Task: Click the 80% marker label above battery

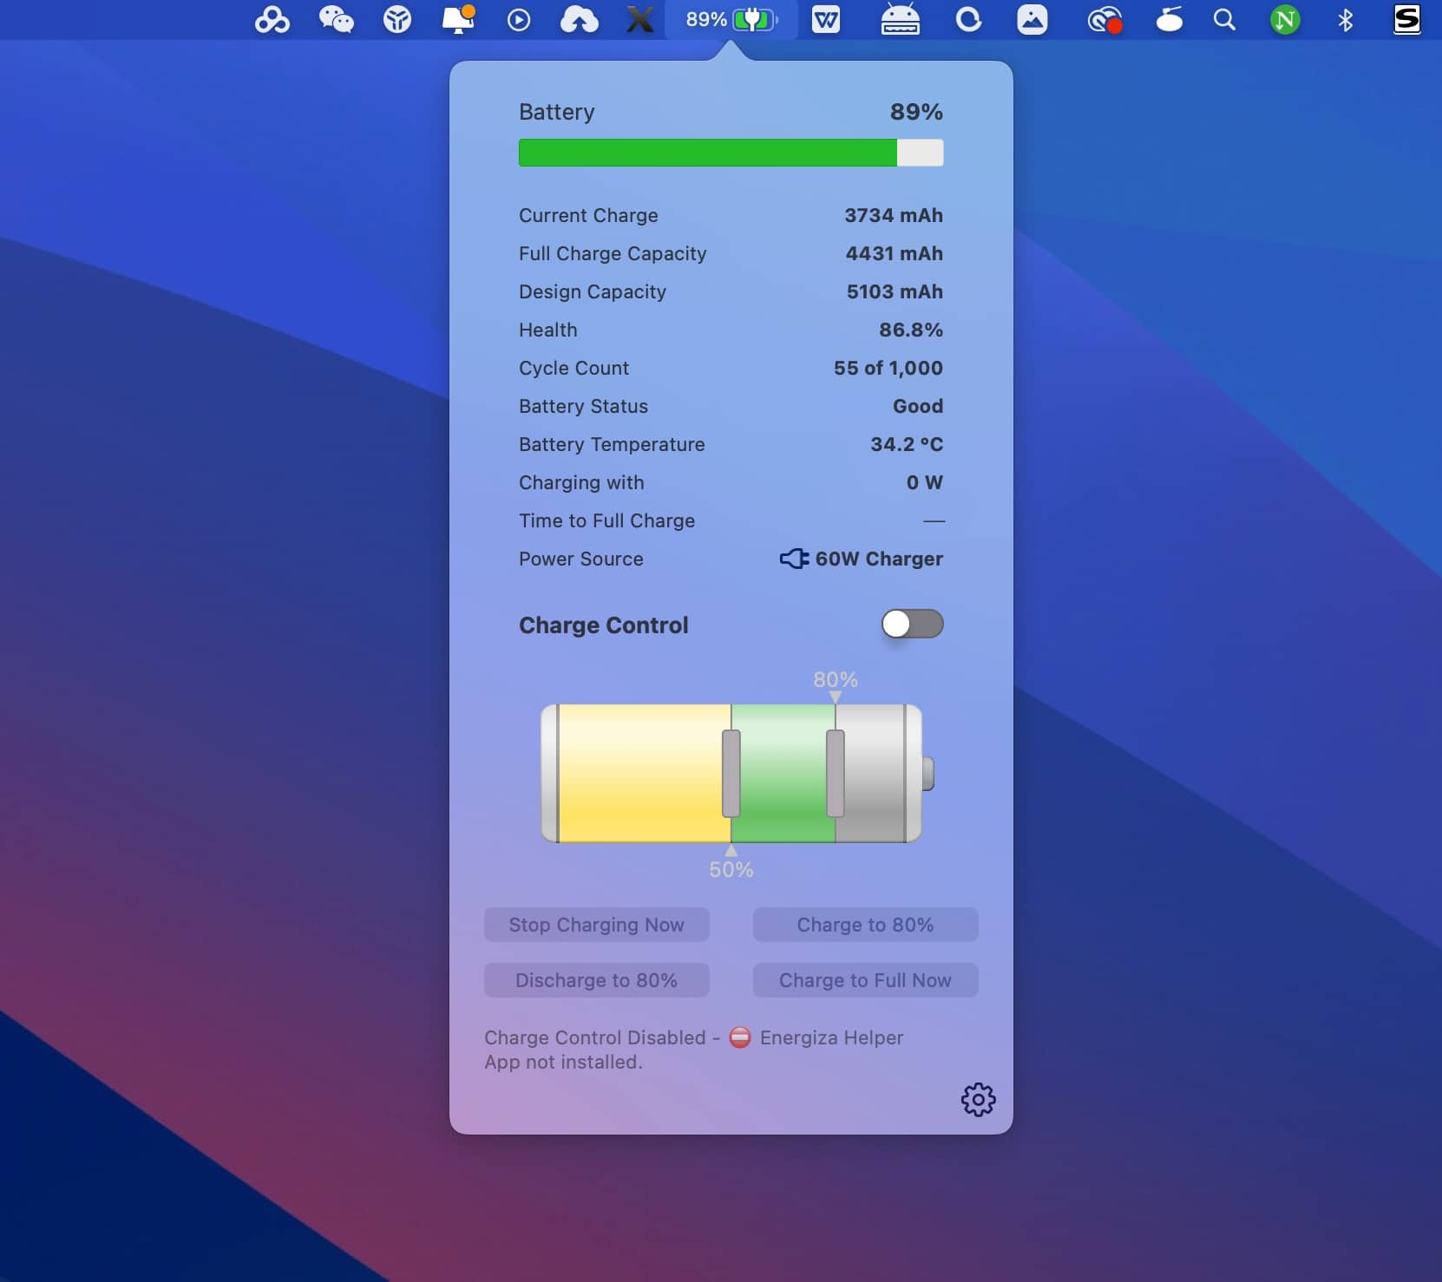Action: pos(836,679)
